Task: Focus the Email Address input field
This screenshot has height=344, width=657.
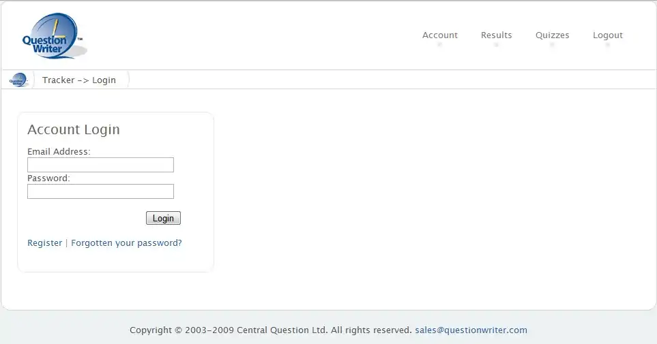Action: click(x=100, y=165)
